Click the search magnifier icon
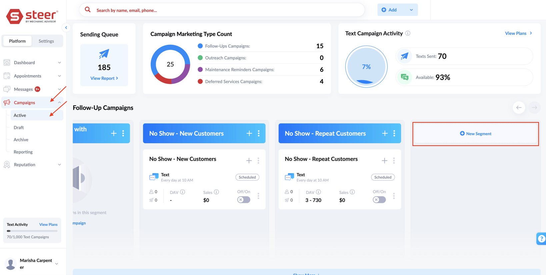Viewport: 546px width, 275px height. click(88, 10)
